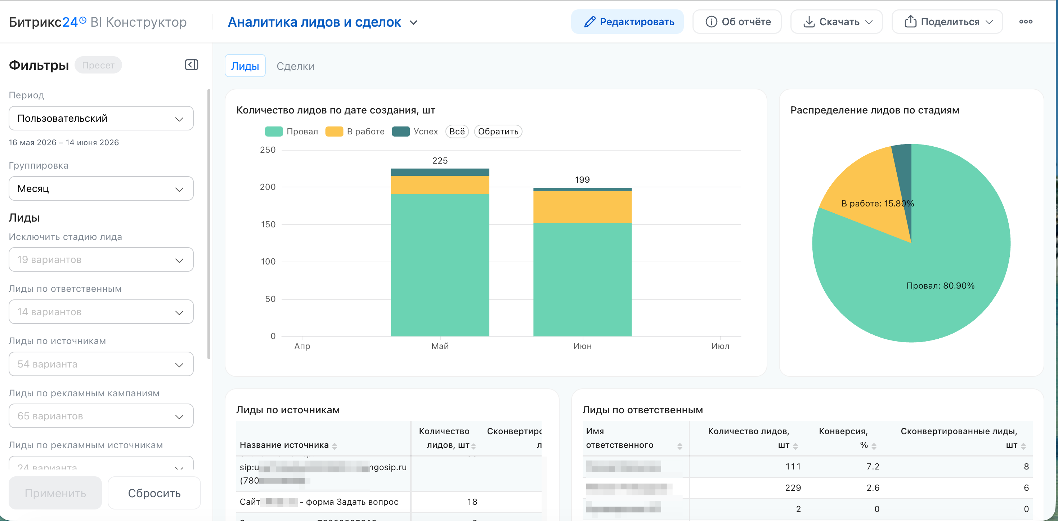Sort by Количество лидов in sources table
Image resolution: width=1058 pixels, height=521 pixels.
click(x=474, y=446)
